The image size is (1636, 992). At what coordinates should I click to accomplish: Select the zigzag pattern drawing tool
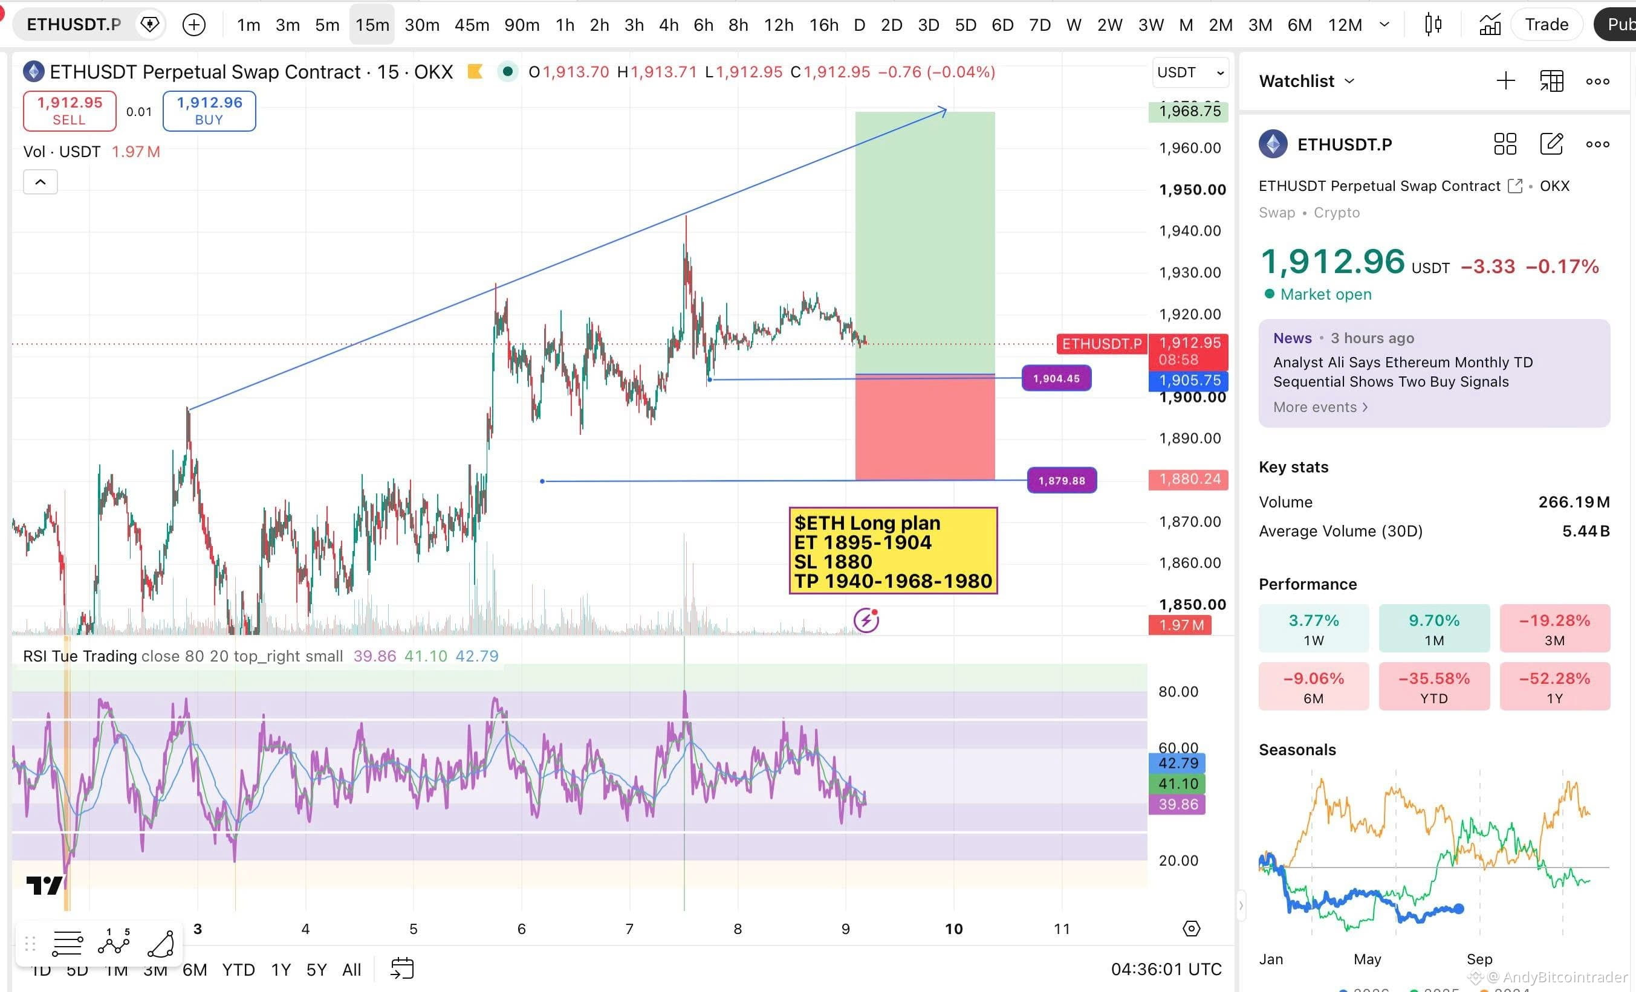(114, 942)
